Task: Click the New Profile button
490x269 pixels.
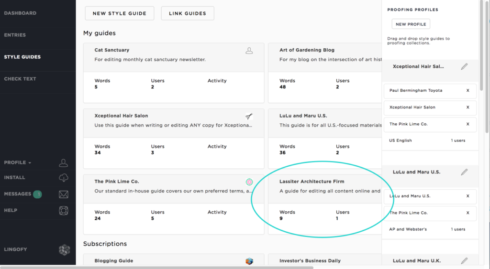Action: 411,24
